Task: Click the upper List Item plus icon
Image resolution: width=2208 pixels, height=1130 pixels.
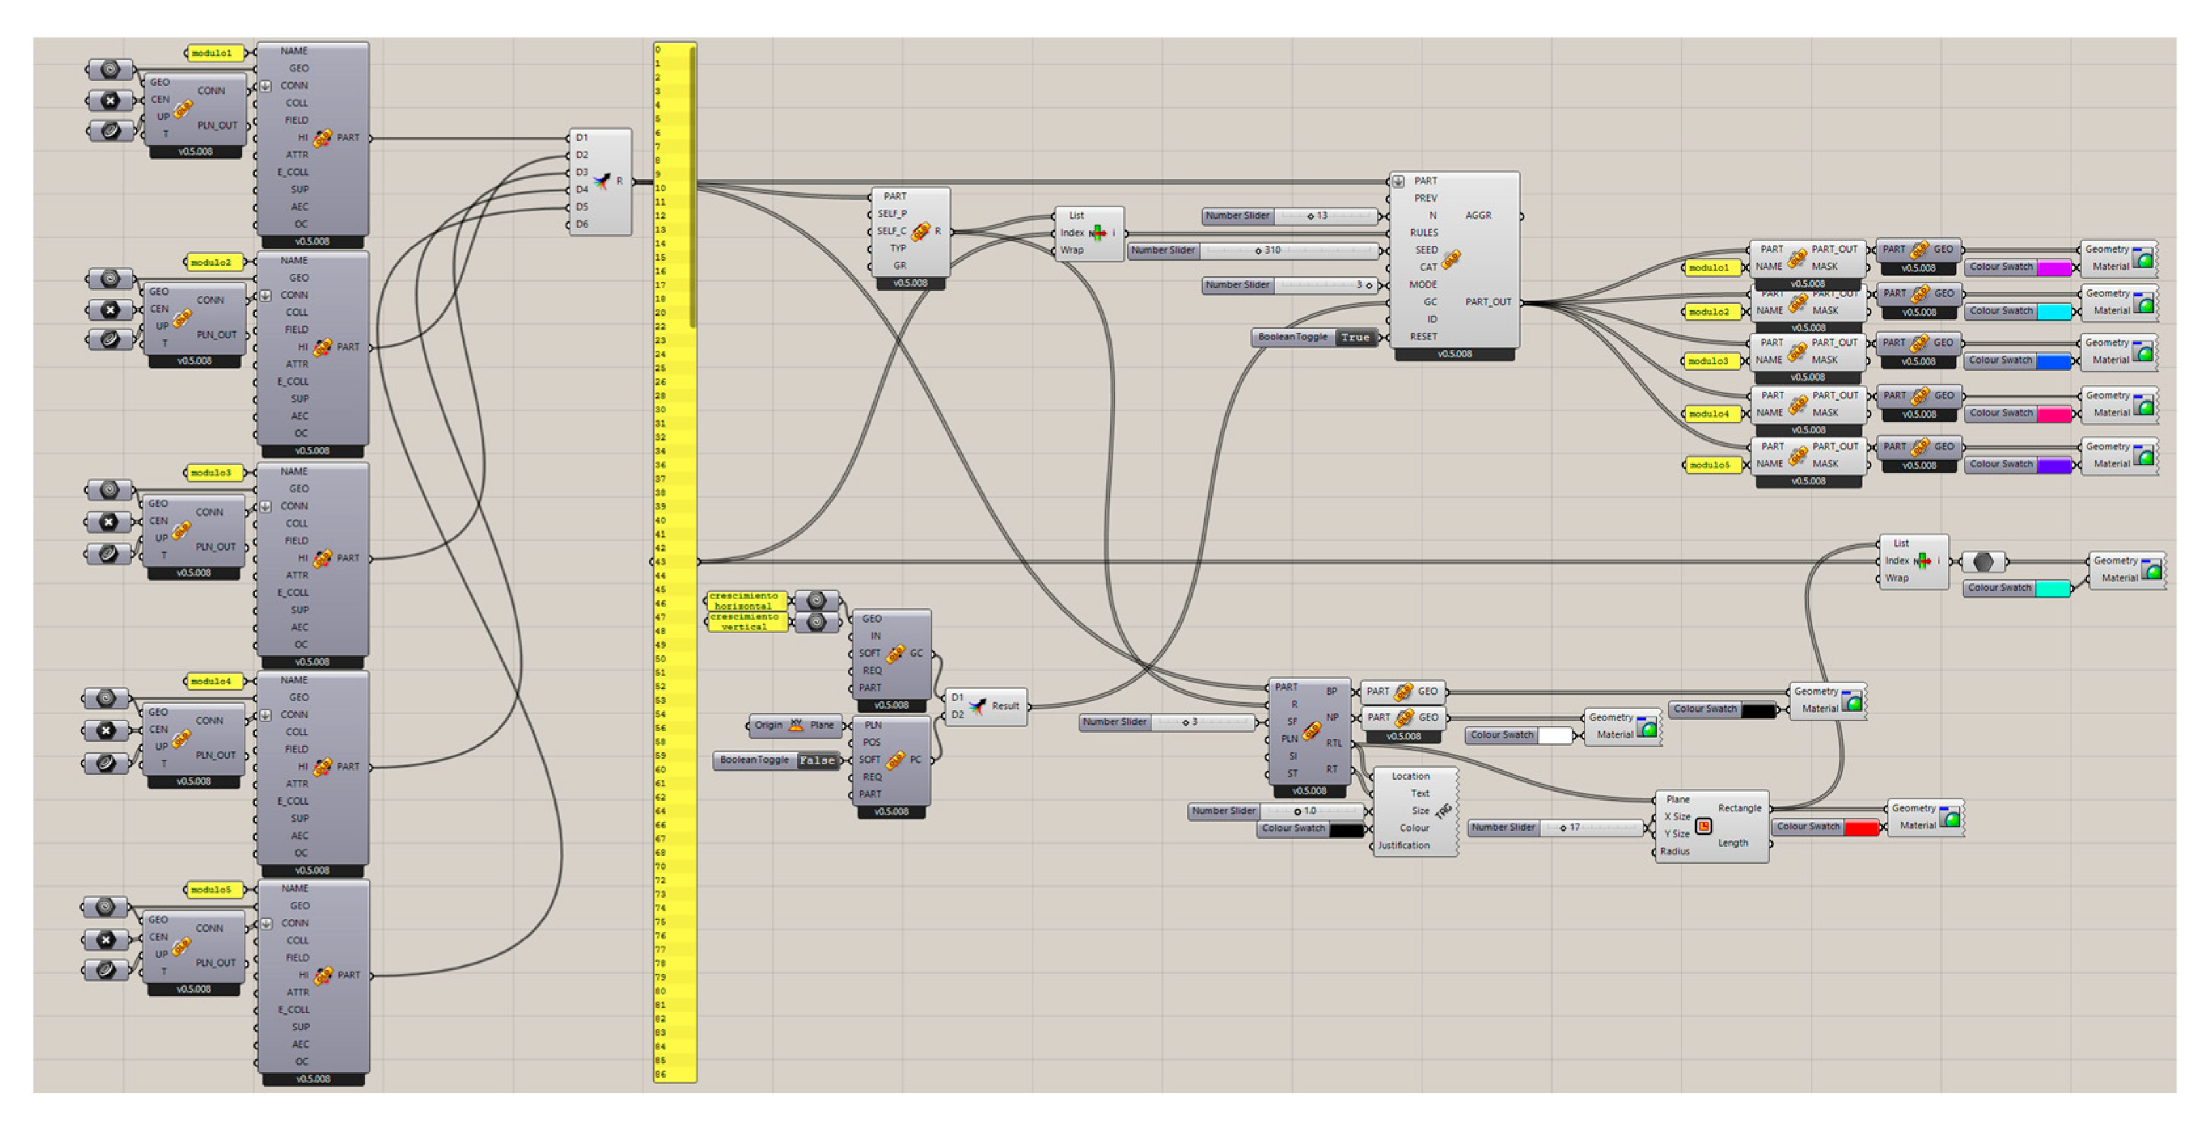Action: coord(1098,232)
